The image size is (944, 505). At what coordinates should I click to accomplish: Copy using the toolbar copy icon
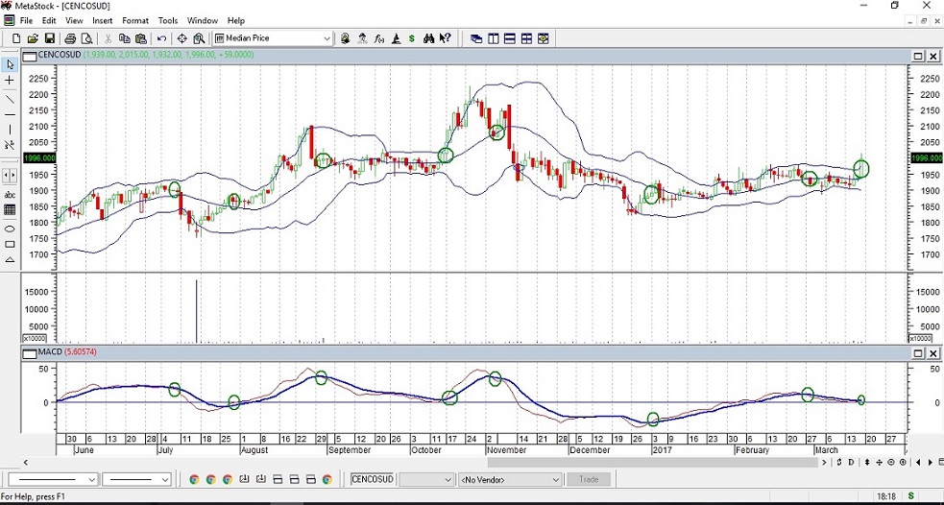pos(125,38)
